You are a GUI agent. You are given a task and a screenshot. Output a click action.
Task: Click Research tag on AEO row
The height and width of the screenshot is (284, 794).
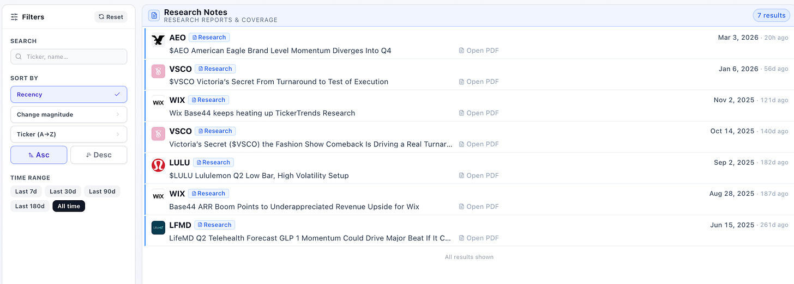tap(209, 38)
